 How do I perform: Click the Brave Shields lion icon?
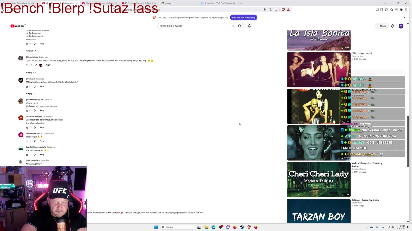(x=283, y=10)
